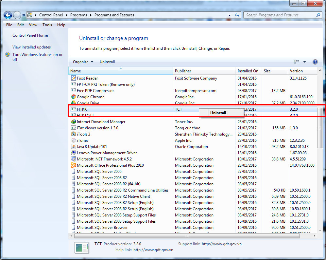Screen dimensions: 326x260
Task: Click the search magnifier icon
Action: coord(318,15)
